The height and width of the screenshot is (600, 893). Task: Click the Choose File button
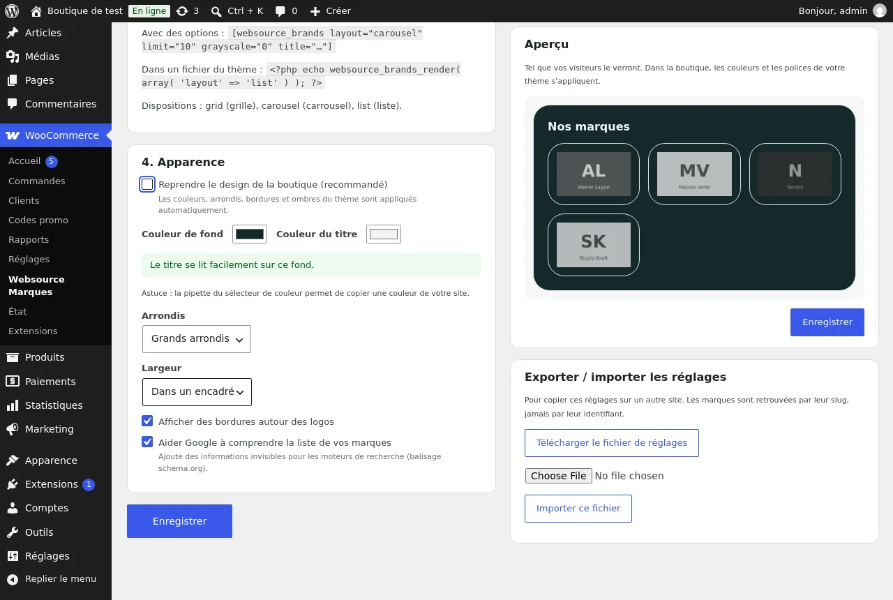click(559, 476)
